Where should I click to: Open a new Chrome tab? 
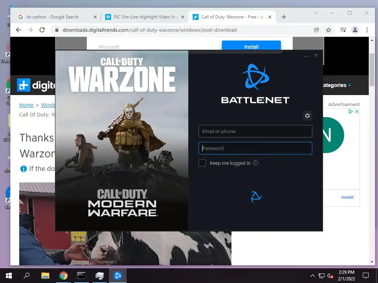pyautogui.click(x=284, y=17)
